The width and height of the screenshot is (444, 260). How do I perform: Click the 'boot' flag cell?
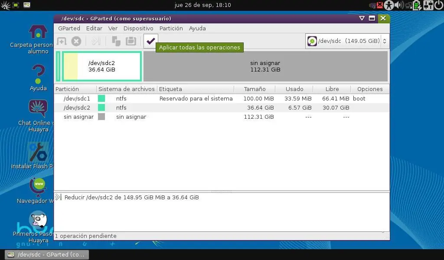(359, 98)
